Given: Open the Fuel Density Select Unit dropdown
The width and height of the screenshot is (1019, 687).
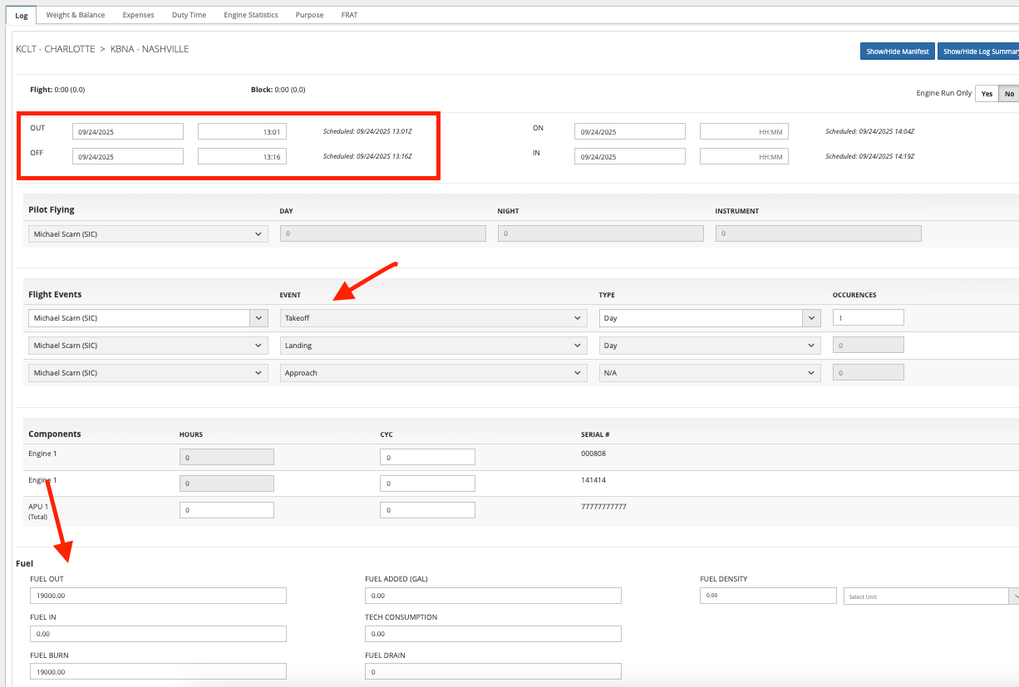Looking at the screenshot, I should coord(929,596).
